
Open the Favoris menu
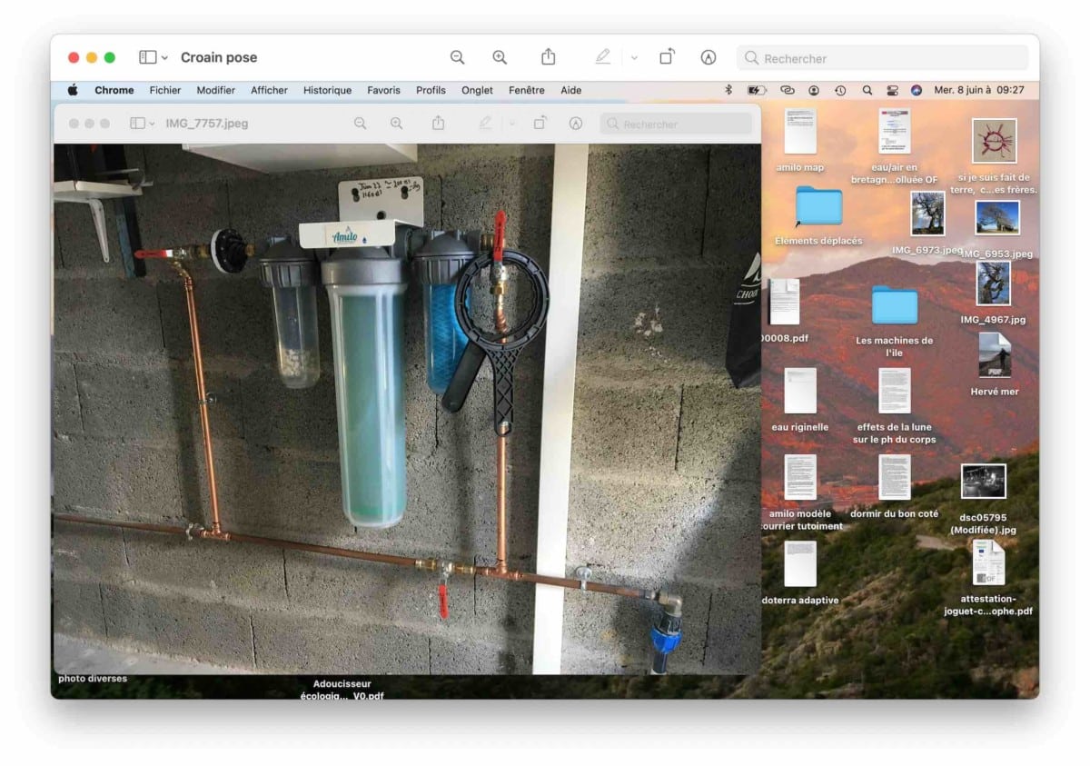coord(384,90)
